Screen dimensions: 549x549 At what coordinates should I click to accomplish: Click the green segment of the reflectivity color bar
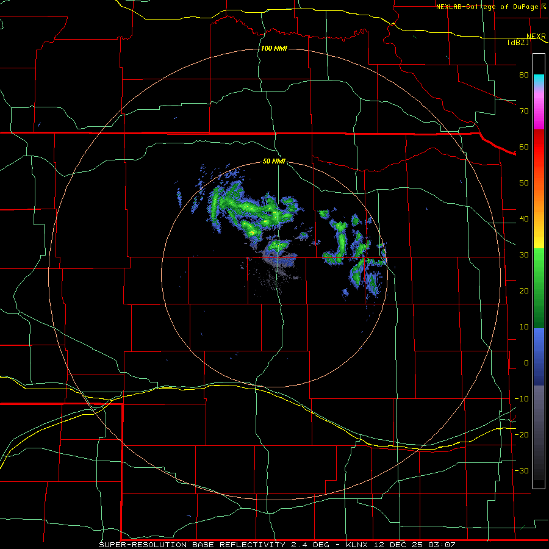[539, 288]
